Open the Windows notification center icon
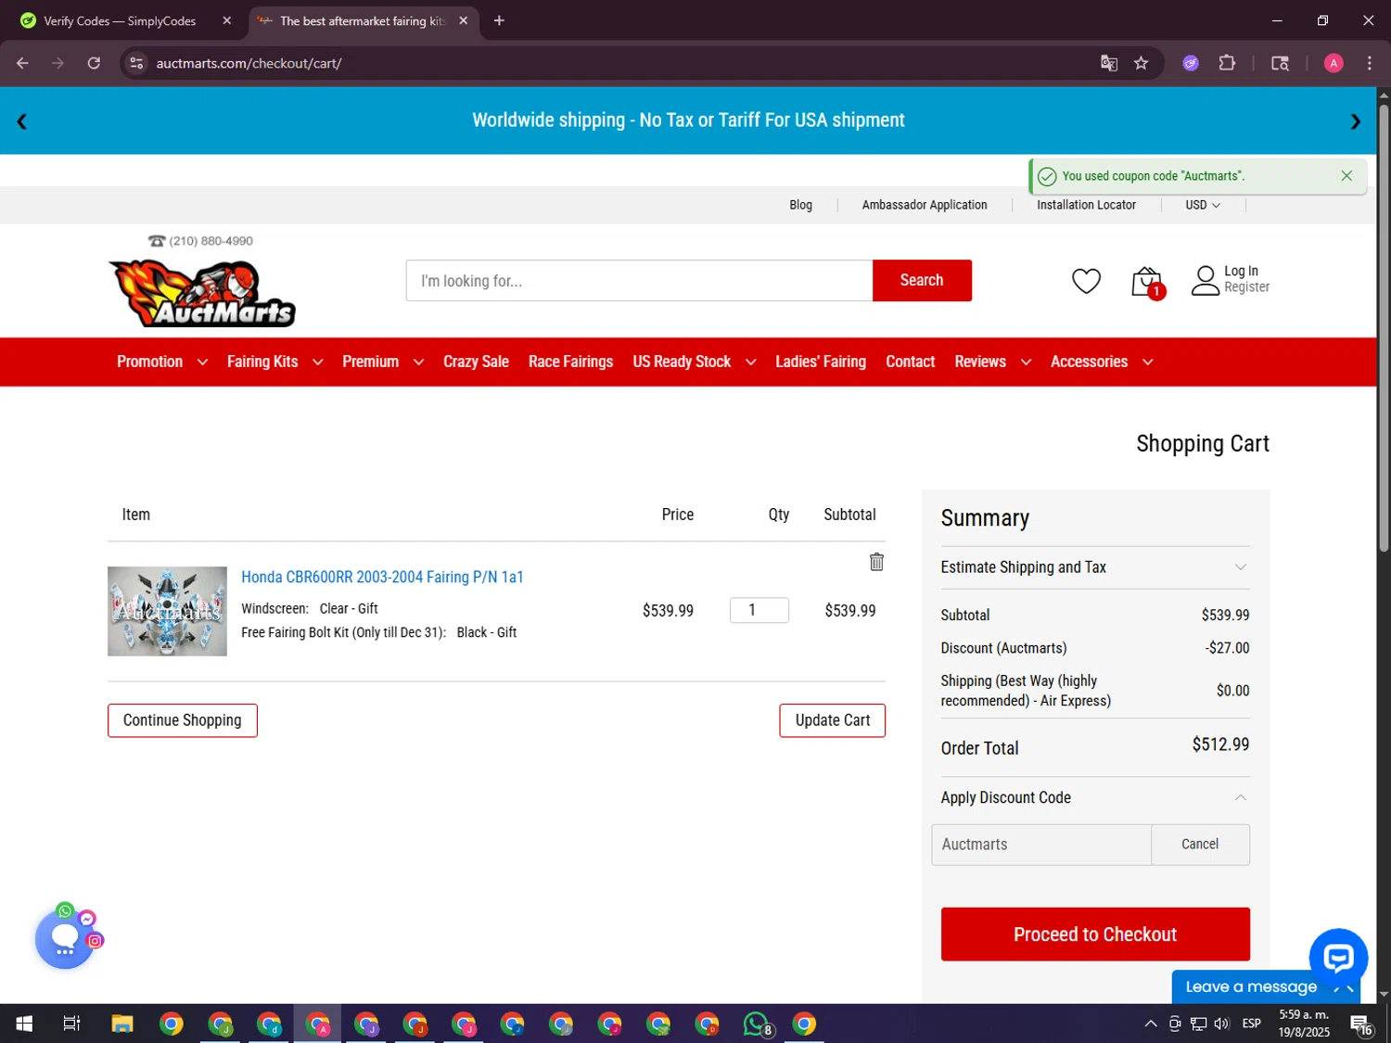1391x1043 pixels. point(1361,1024)
